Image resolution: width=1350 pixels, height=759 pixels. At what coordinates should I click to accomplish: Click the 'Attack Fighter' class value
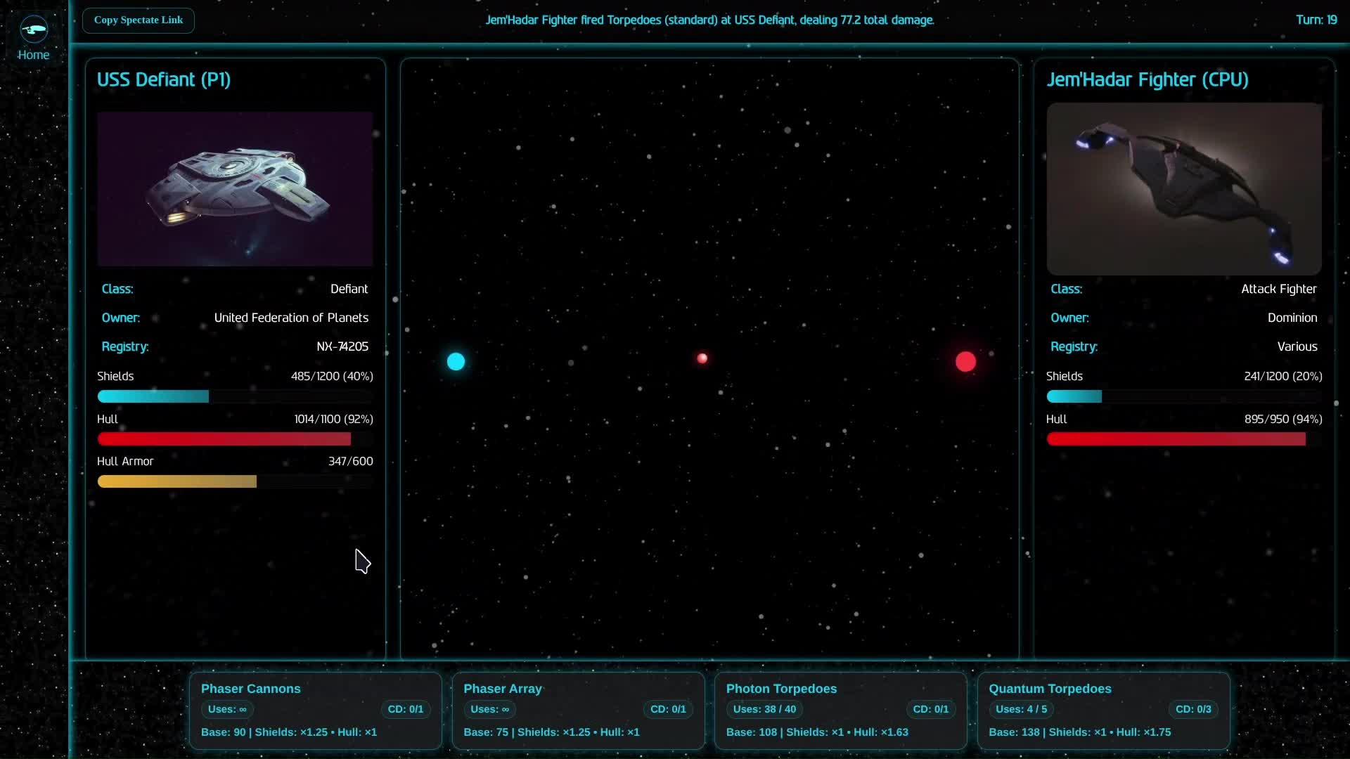tap(1278, 289)
